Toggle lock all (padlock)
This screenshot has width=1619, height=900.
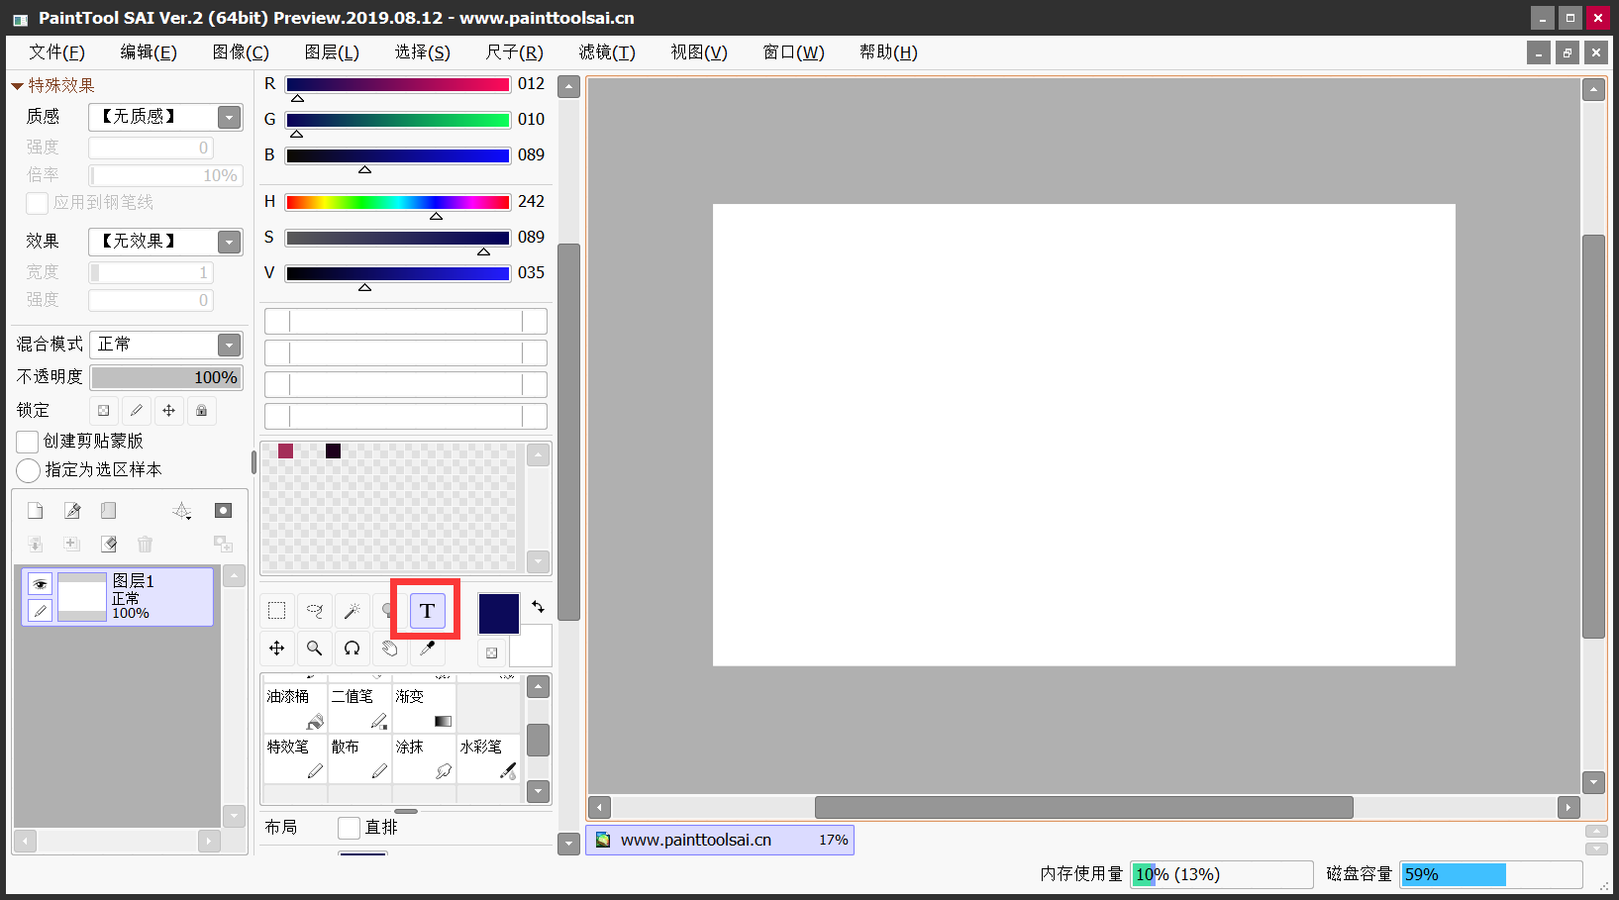pos(202,411)
